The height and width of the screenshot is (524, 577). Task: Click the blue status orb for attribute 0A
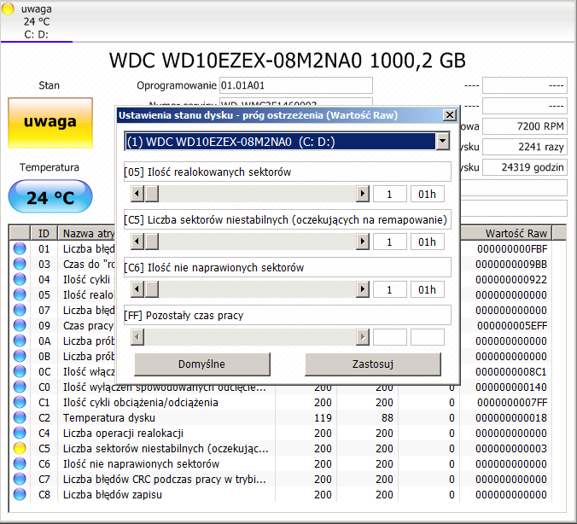[x=20, y=341]
